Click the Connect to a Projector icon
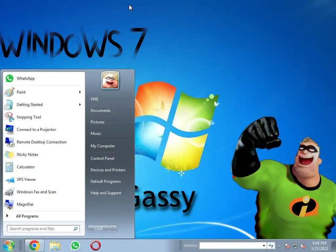 pyautogui.click(x=10, y=130)
